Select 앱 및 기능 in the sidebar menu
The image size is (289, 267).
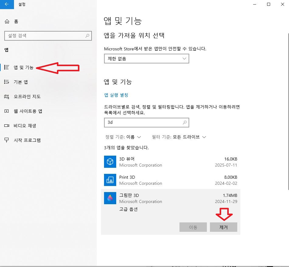[24, 67]
